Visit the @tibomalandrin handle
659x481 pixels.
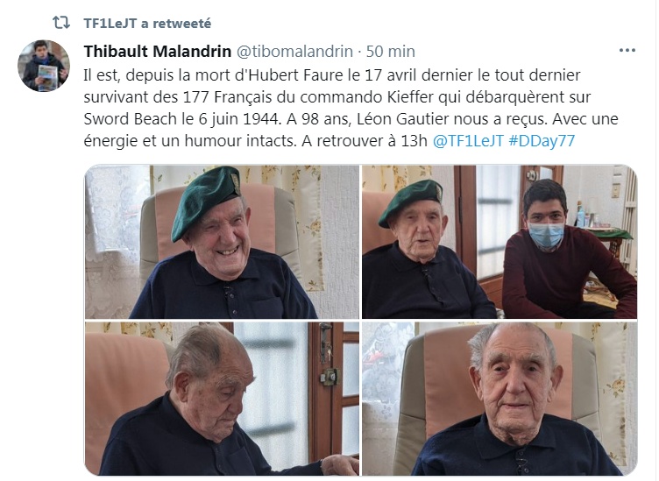click(294, 51)
